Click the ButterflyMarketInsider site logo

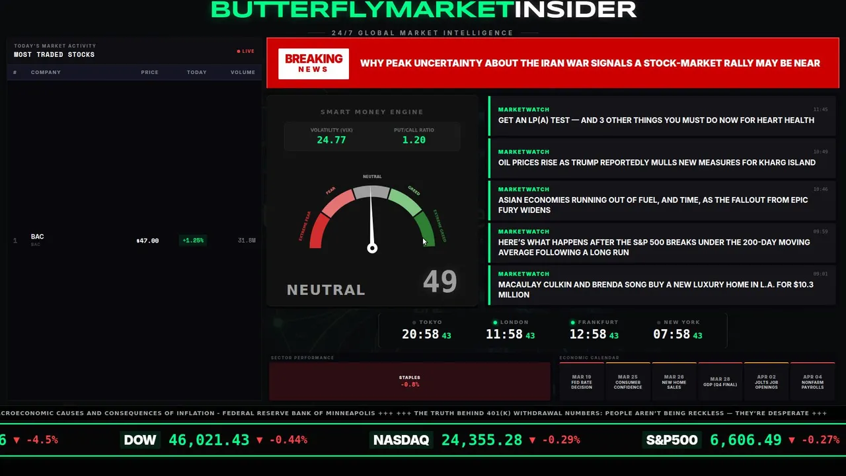point(424,9)
